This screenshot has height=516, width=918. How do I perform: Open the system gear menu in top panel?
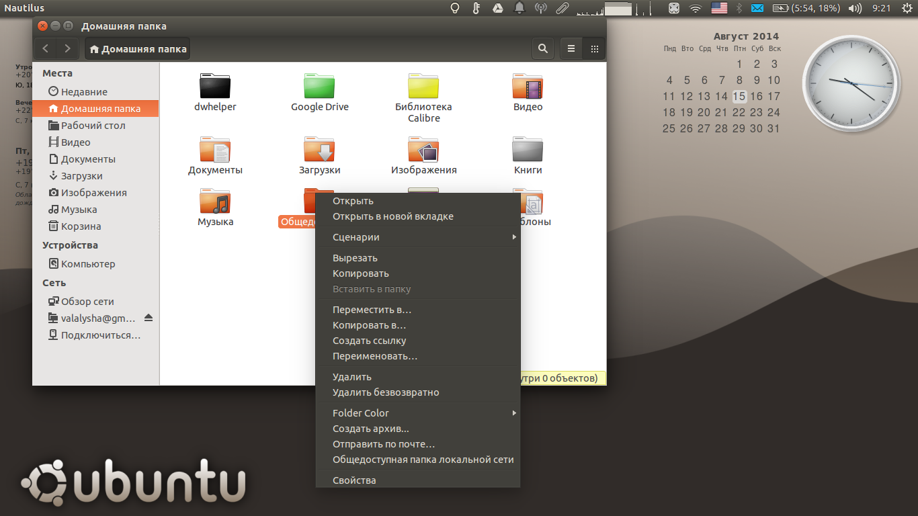coord(905,8)
